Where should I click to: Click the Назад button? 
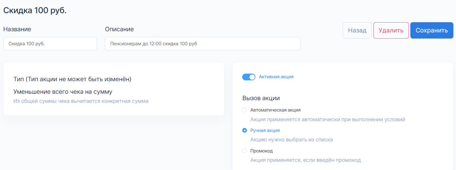coord(357,31)
